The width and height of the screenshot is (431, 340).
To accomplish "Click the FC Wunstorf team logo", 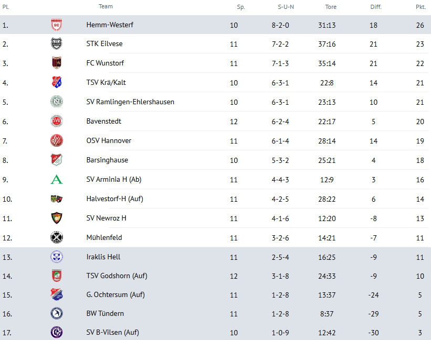I will click(x=56, y=63).
